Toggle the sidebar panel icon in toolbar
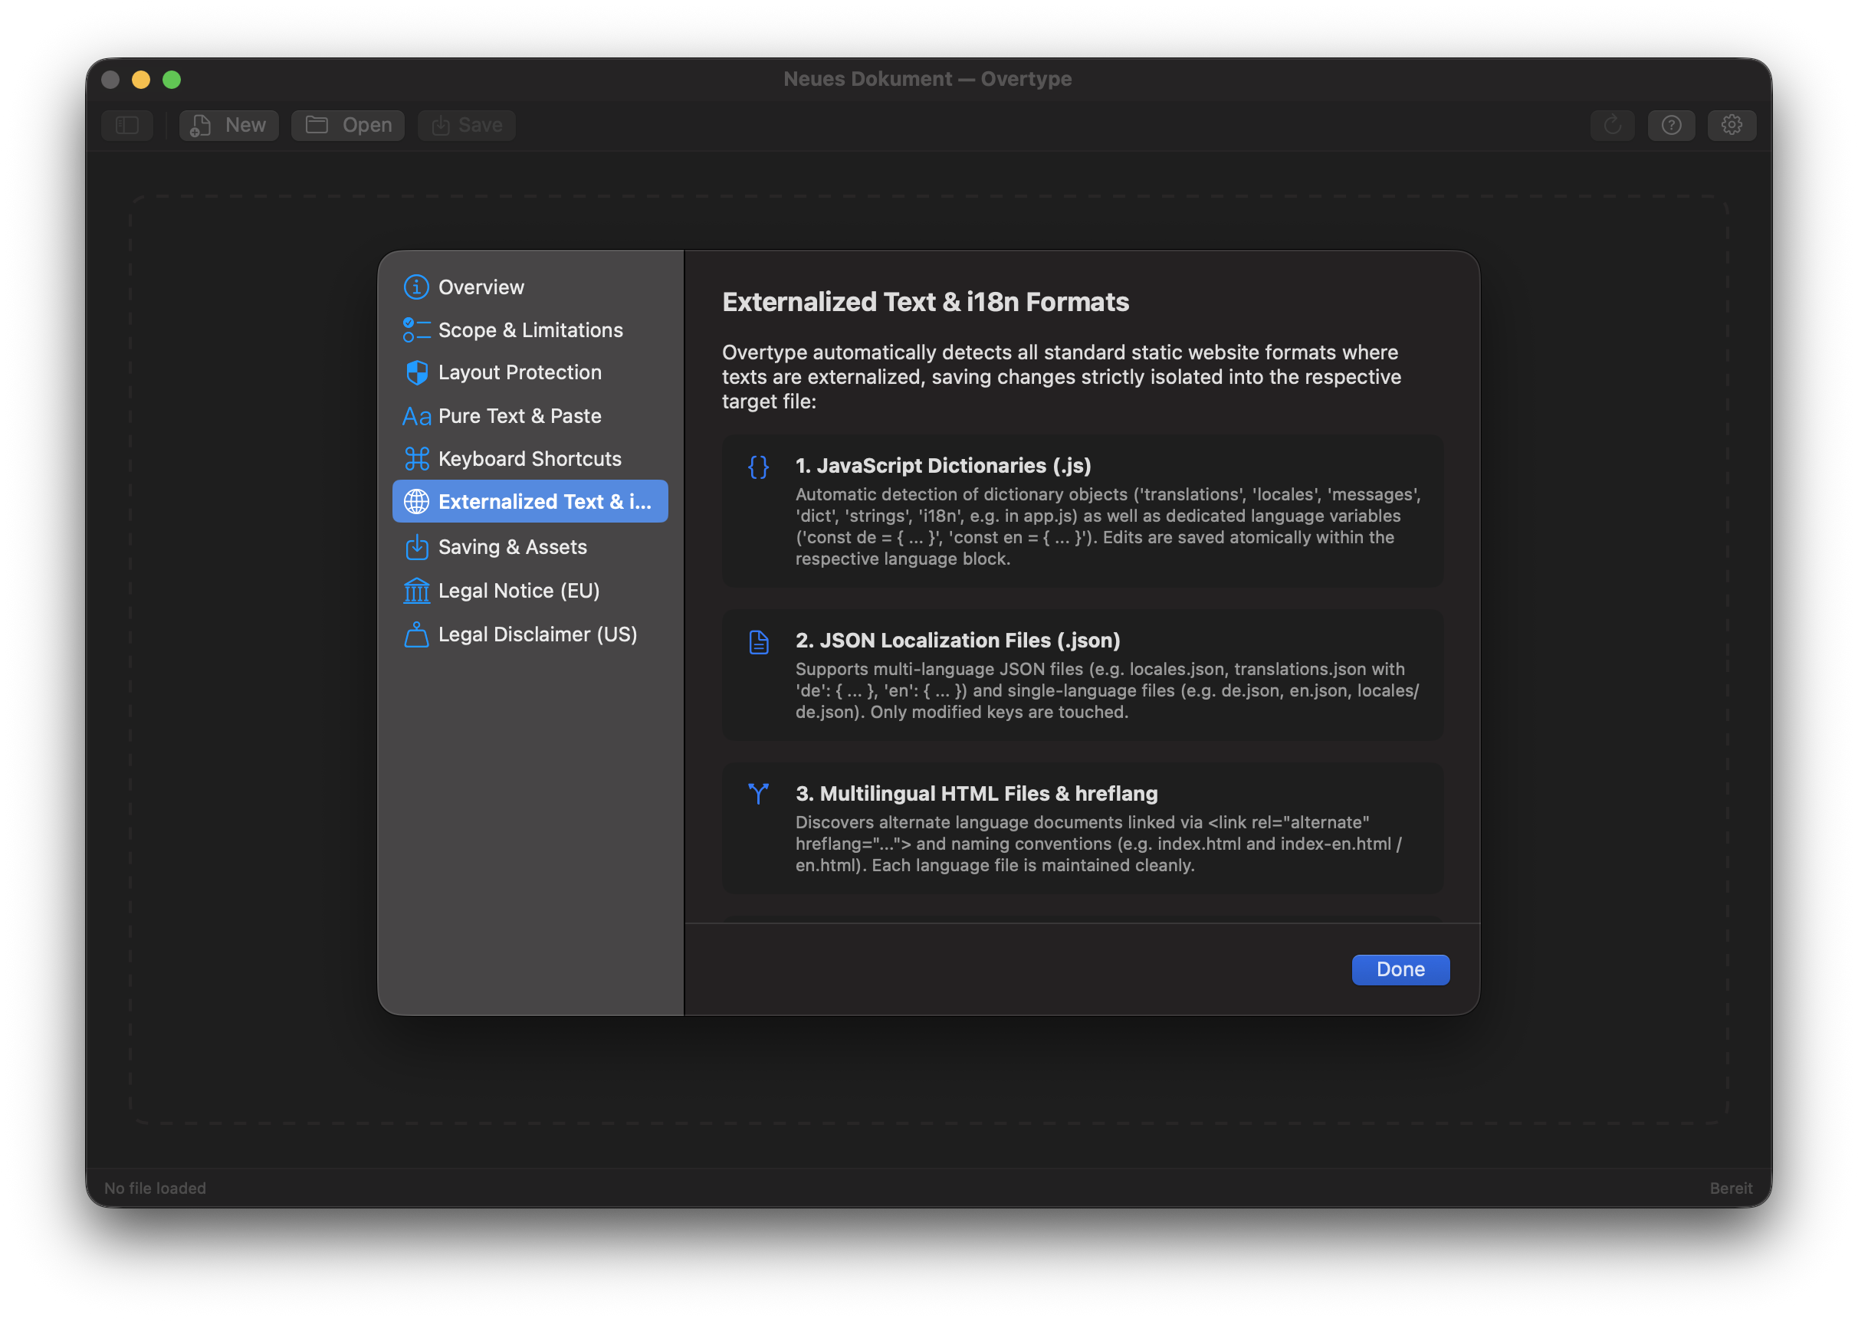Viewport: 1858px width, 1321px height. [x=127, y=125]
